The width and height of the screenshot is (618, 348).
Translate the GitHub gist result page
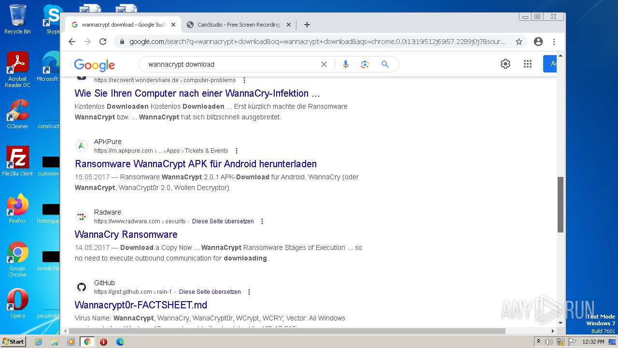point(210,292)
